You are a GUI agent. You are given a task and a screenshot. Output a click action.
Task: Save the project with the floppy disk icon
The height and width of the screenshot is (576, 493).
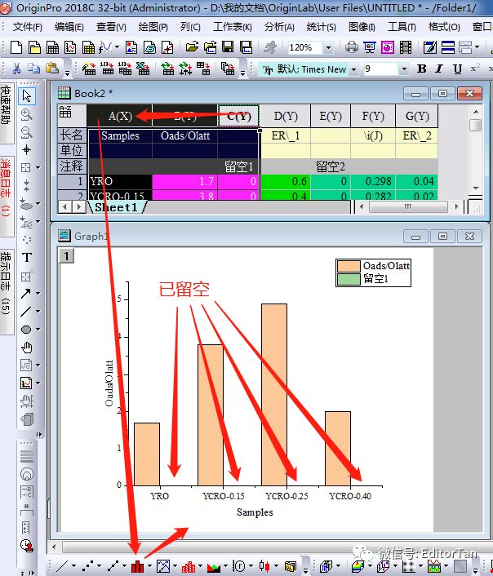228,47
